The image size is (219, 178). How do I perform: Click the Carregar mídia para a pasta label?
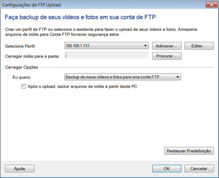coord(32,56)
